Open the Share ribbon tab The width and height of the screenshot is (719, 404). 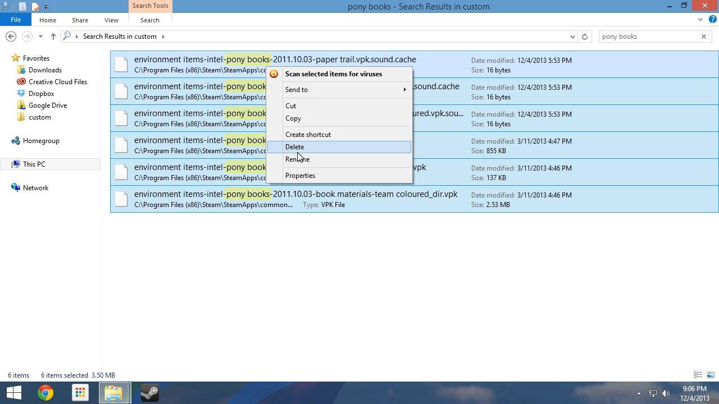pos(80,20)
